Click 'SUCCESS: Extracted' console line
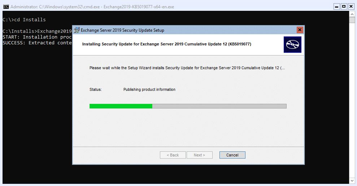Screen dimensions: 357x186 pyautogui.click(x=37, y=43)
